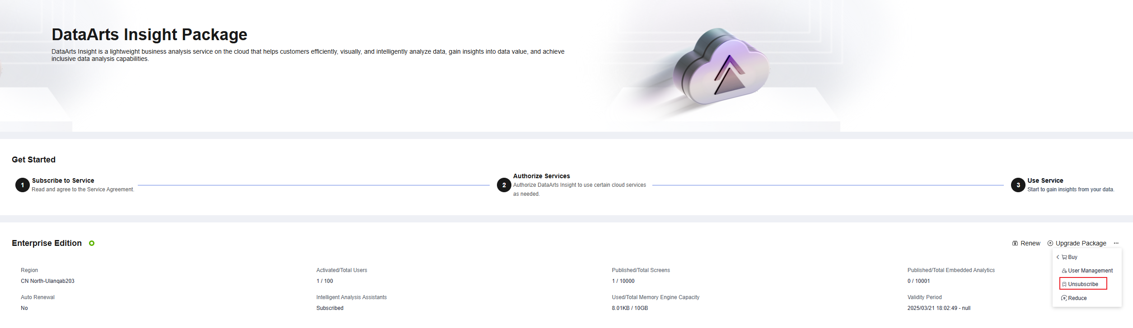Select Buy from the dropdown menu
The image size is (1133, 328).
coord(1069,257)
